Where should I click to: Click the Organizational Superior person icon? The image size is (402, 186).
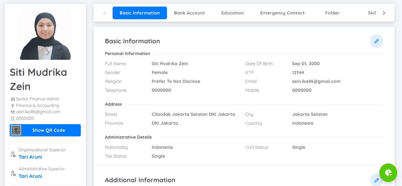[x=13, y=154]
